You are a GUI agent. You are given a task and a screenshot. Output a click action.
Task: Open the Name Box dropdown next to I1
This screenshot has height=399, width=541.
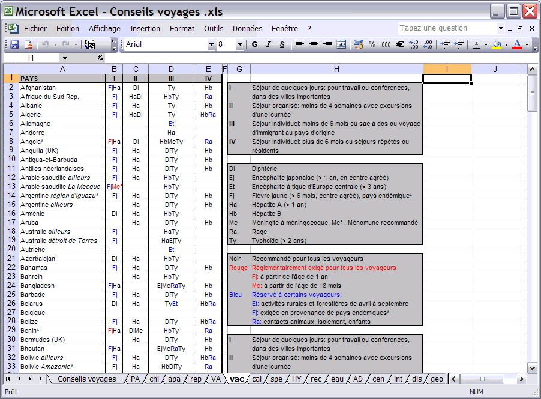point(65,58)
